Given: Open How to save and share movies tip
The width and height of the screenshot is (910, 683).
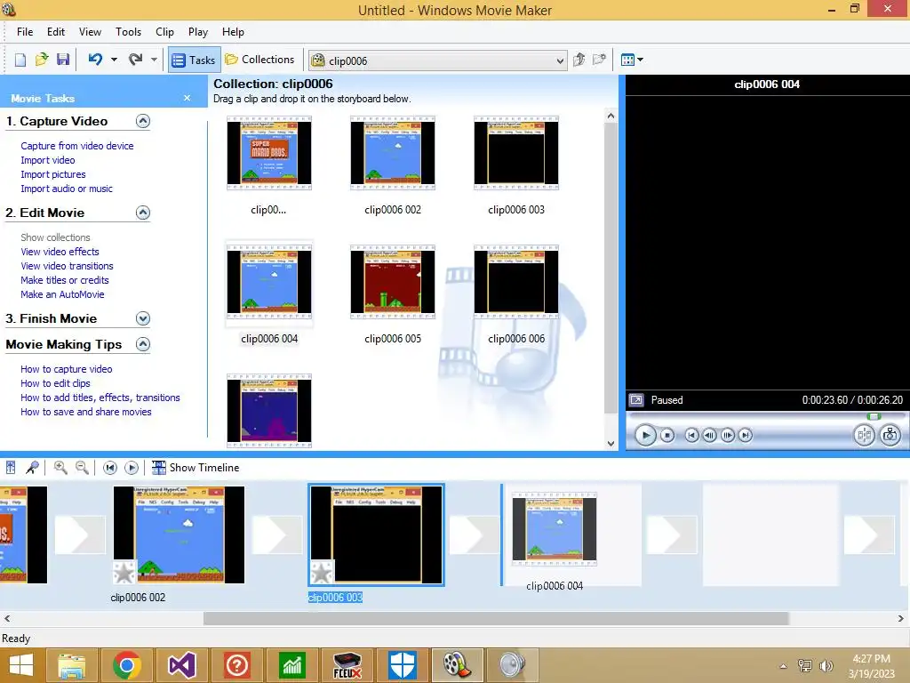Looking at the screenshot, I should point(86,412).
